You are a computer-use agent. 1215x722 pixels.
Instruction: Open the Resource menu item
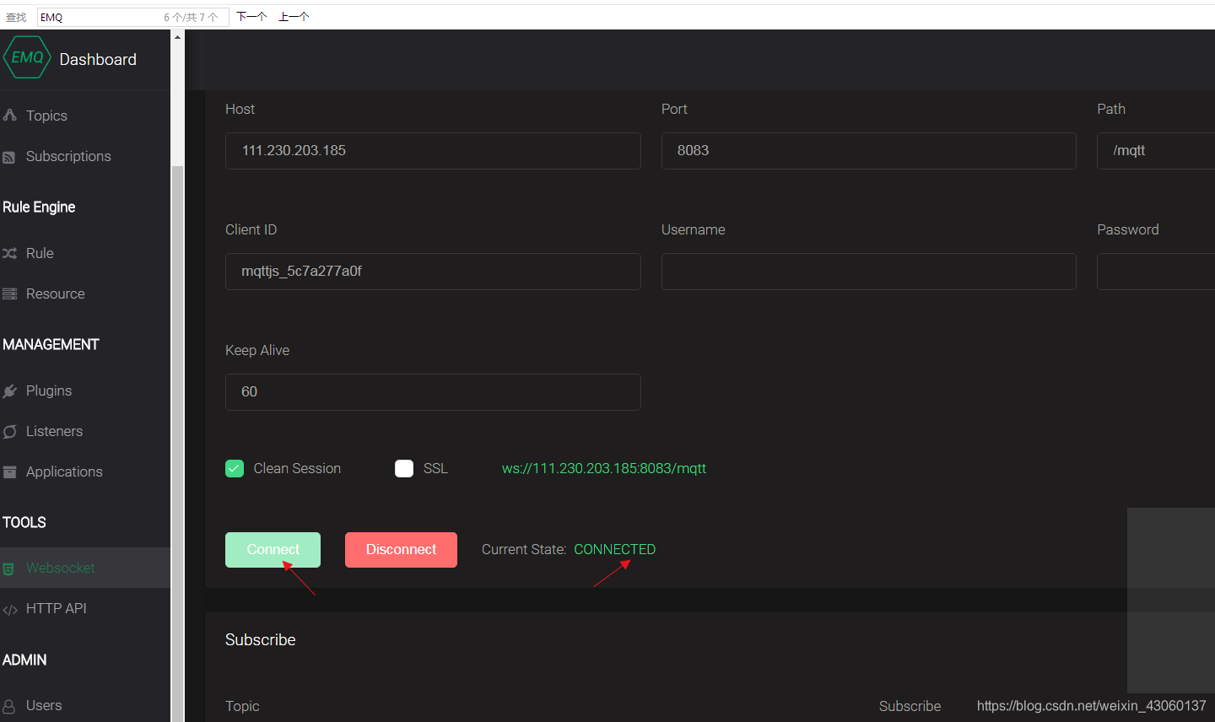pyautogui.click(x=56, y=294)
